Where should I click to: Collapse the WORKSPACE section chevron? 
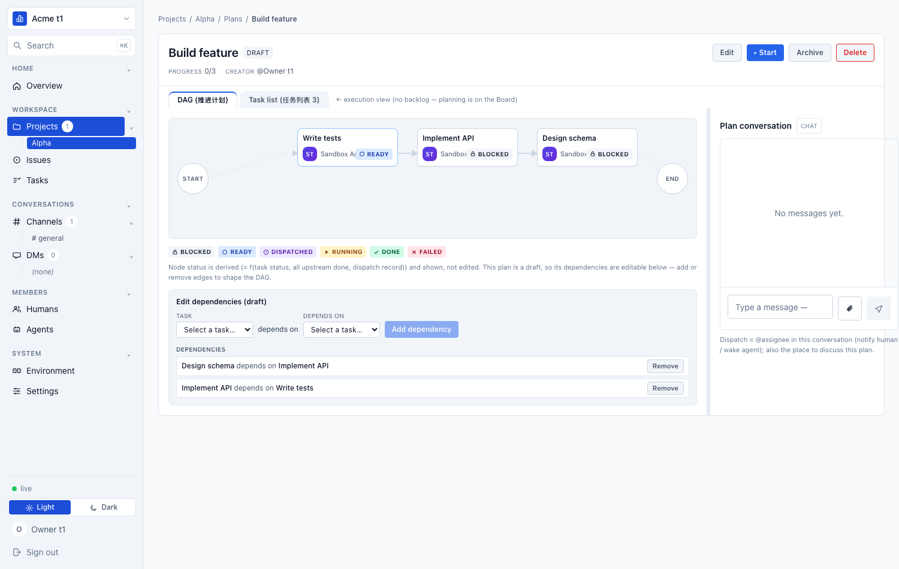coord(129,111)
